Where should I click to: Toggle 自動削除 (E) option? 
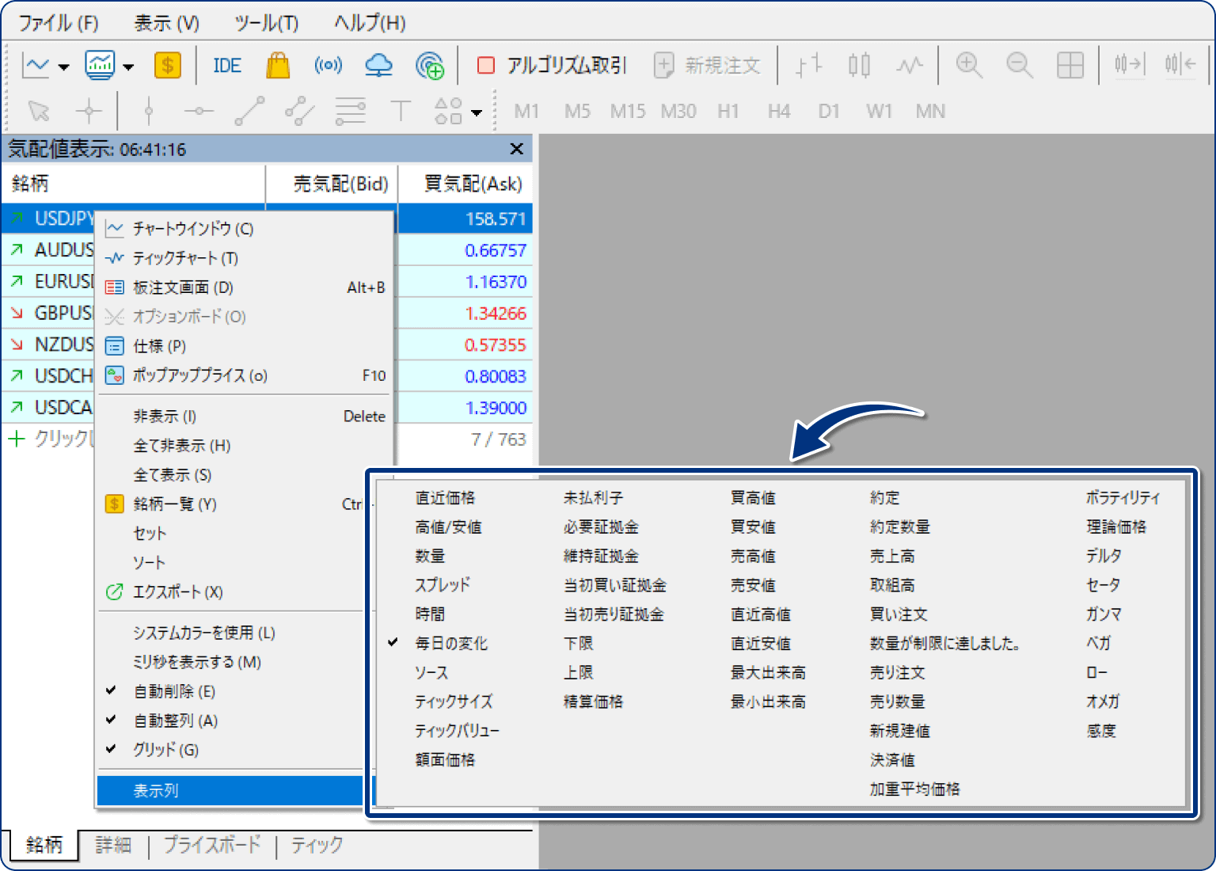point(174,691)
